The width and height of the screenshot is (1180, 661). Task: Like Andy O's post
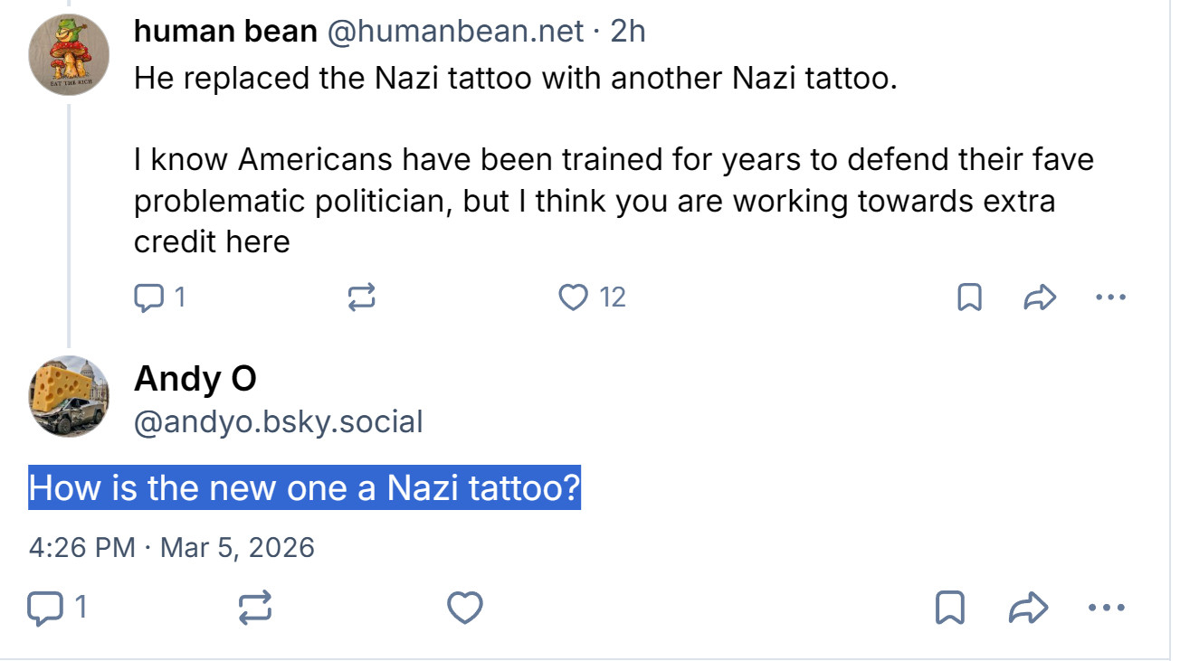[465, 608]
